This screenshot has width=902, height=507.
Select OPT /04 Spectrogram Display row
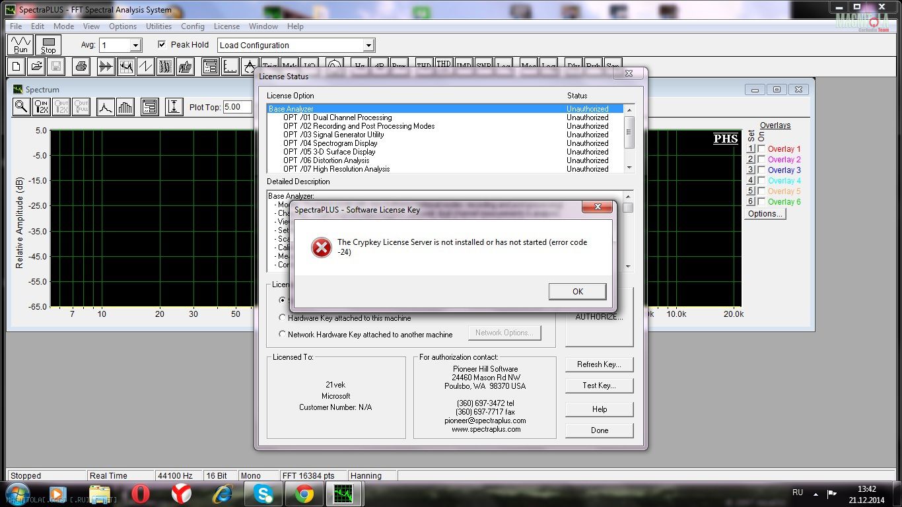pyautogui.click(x=446, y=143)
